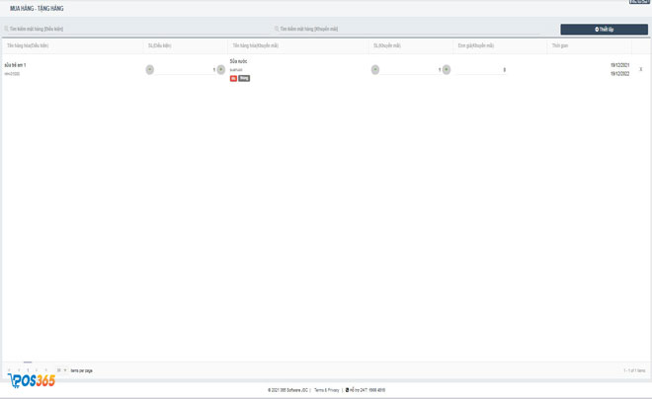652x399 pixels.
Task: Increase condition quantity for sữa bé em 1
Action: pos(221,69)
